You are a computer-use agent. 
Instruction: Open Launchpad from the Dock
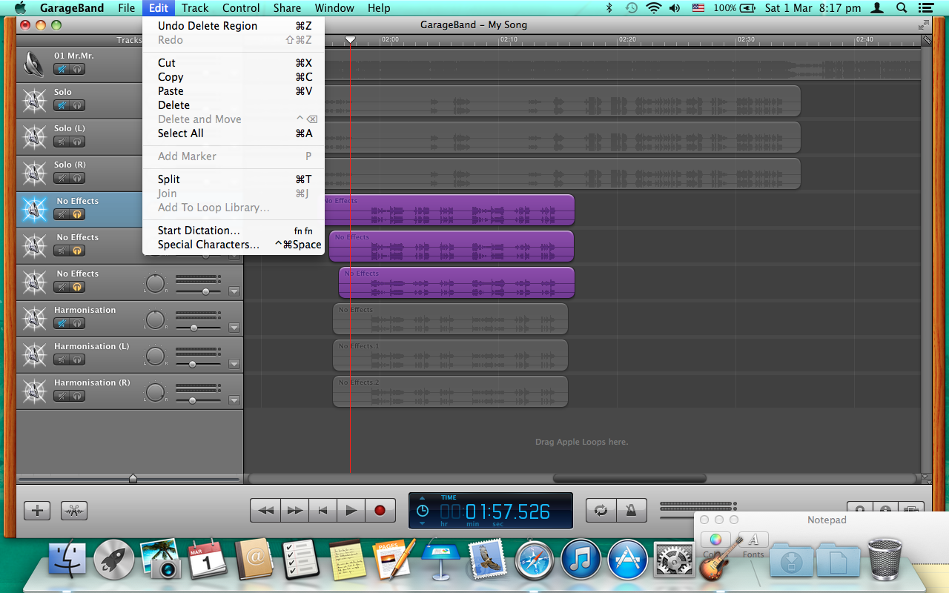pos(114,560)
